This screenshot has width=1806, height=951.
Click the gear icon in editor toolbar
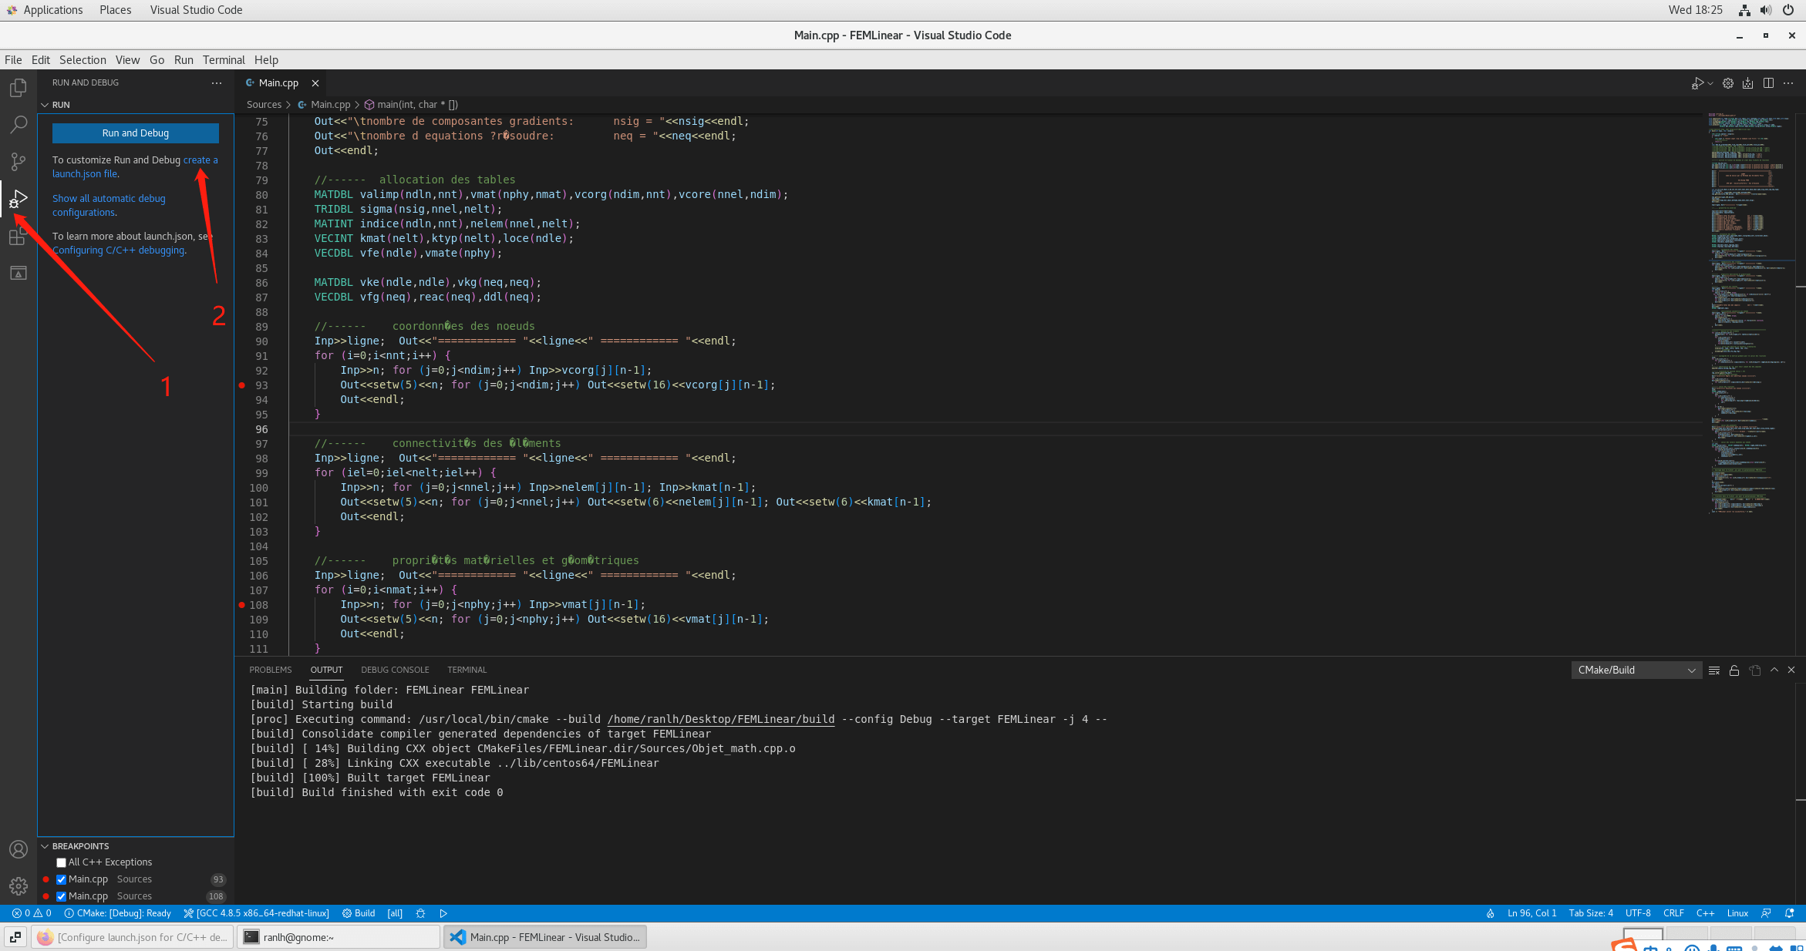point(1728,83)
